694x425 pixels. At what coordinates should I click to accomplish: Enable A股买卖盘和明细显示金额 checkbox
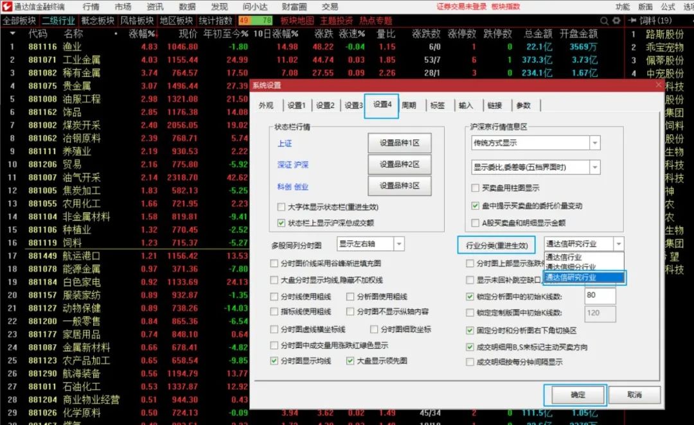(x=476, y=222)
